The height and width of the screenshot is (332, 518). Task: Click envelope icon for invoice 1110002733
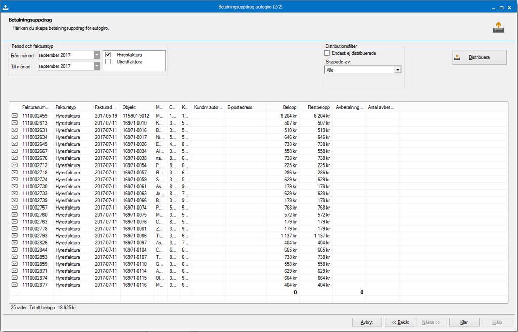(15, 193)
